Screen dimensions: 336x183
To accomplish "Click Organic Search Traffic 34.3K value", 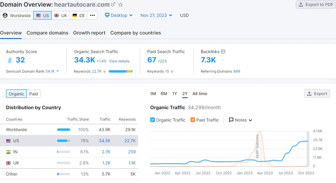I will (x=84, y=60).
